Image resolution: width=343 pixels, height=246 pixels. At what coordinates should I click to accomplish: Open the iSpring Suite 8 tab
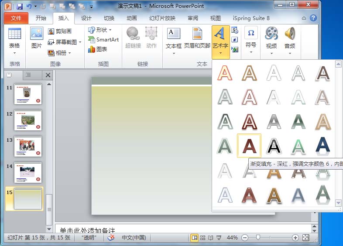coord(251,18)
